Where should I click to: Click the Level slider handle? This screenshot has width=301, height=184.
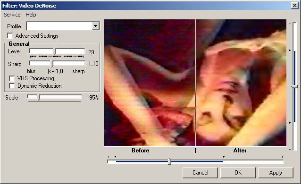[55, 51]
